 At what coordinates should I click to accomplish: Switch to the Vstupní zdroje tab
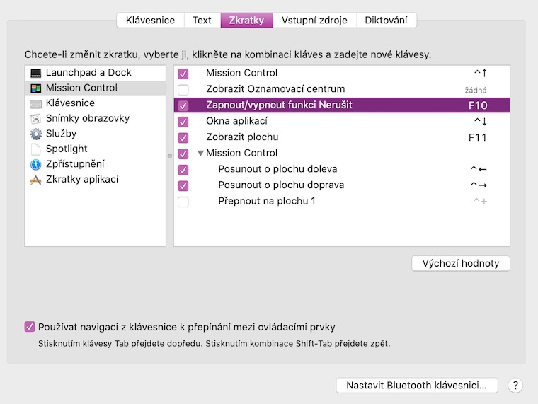pos(314,20)
